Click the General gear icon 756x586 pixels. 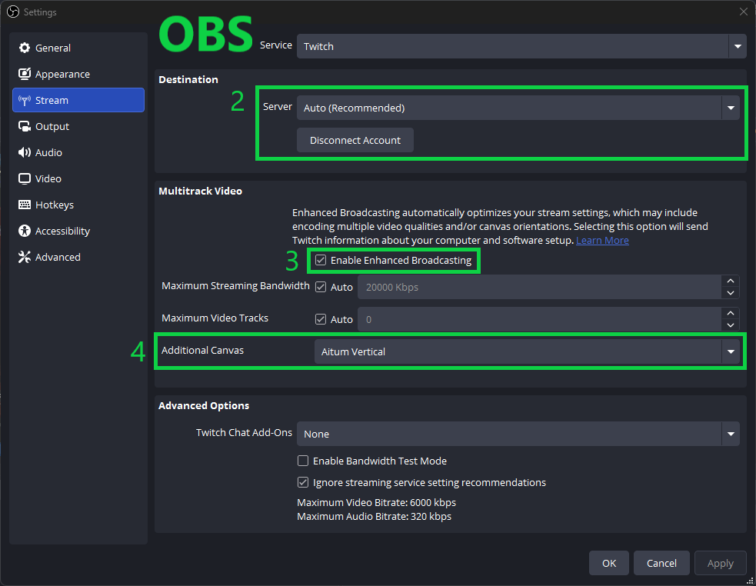[24, 48]
